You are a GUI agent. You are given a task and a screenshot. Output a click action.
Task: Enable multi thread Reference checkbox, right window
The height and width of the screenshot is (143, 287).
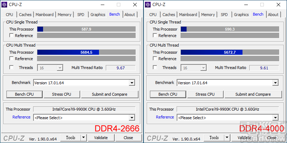pyautogui.click(x=155, y=59)
